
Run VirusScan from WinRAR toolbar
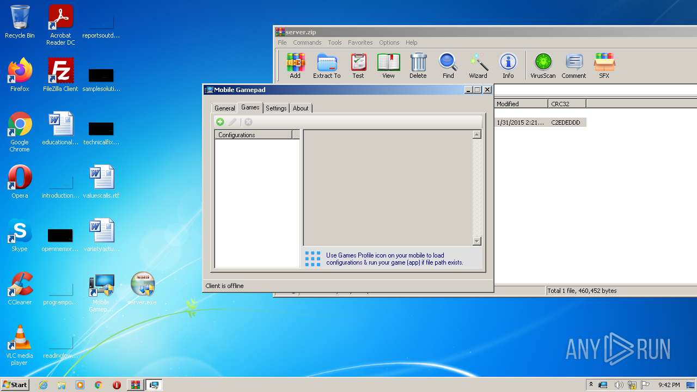543,65
